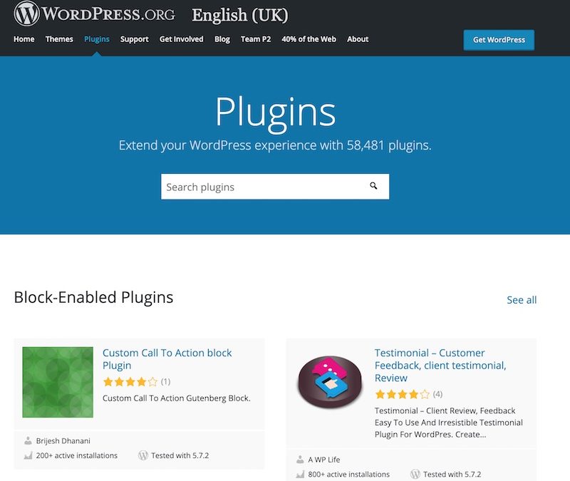Open the Testimonial plugin speech-bubble icon
Screen dimensions: 570x481
330,382
